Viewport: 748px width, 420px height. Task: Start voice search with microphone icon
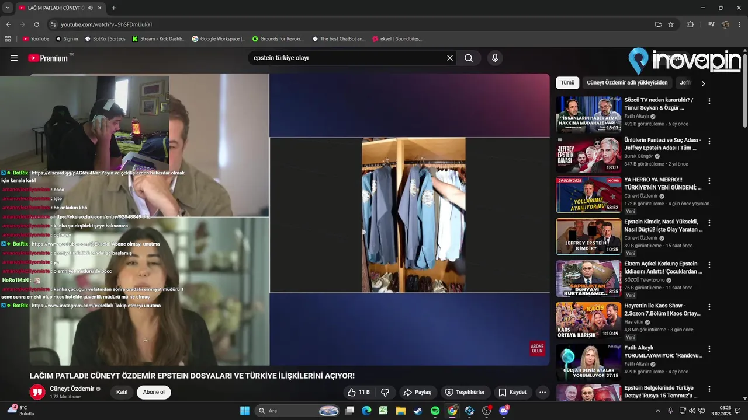tap(495, 58)
